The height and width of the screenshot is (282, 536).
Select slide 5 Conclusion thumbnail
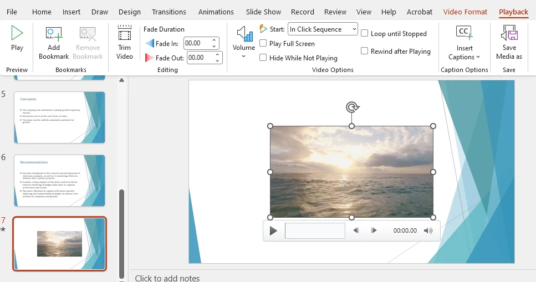click(x=59, y=117)
